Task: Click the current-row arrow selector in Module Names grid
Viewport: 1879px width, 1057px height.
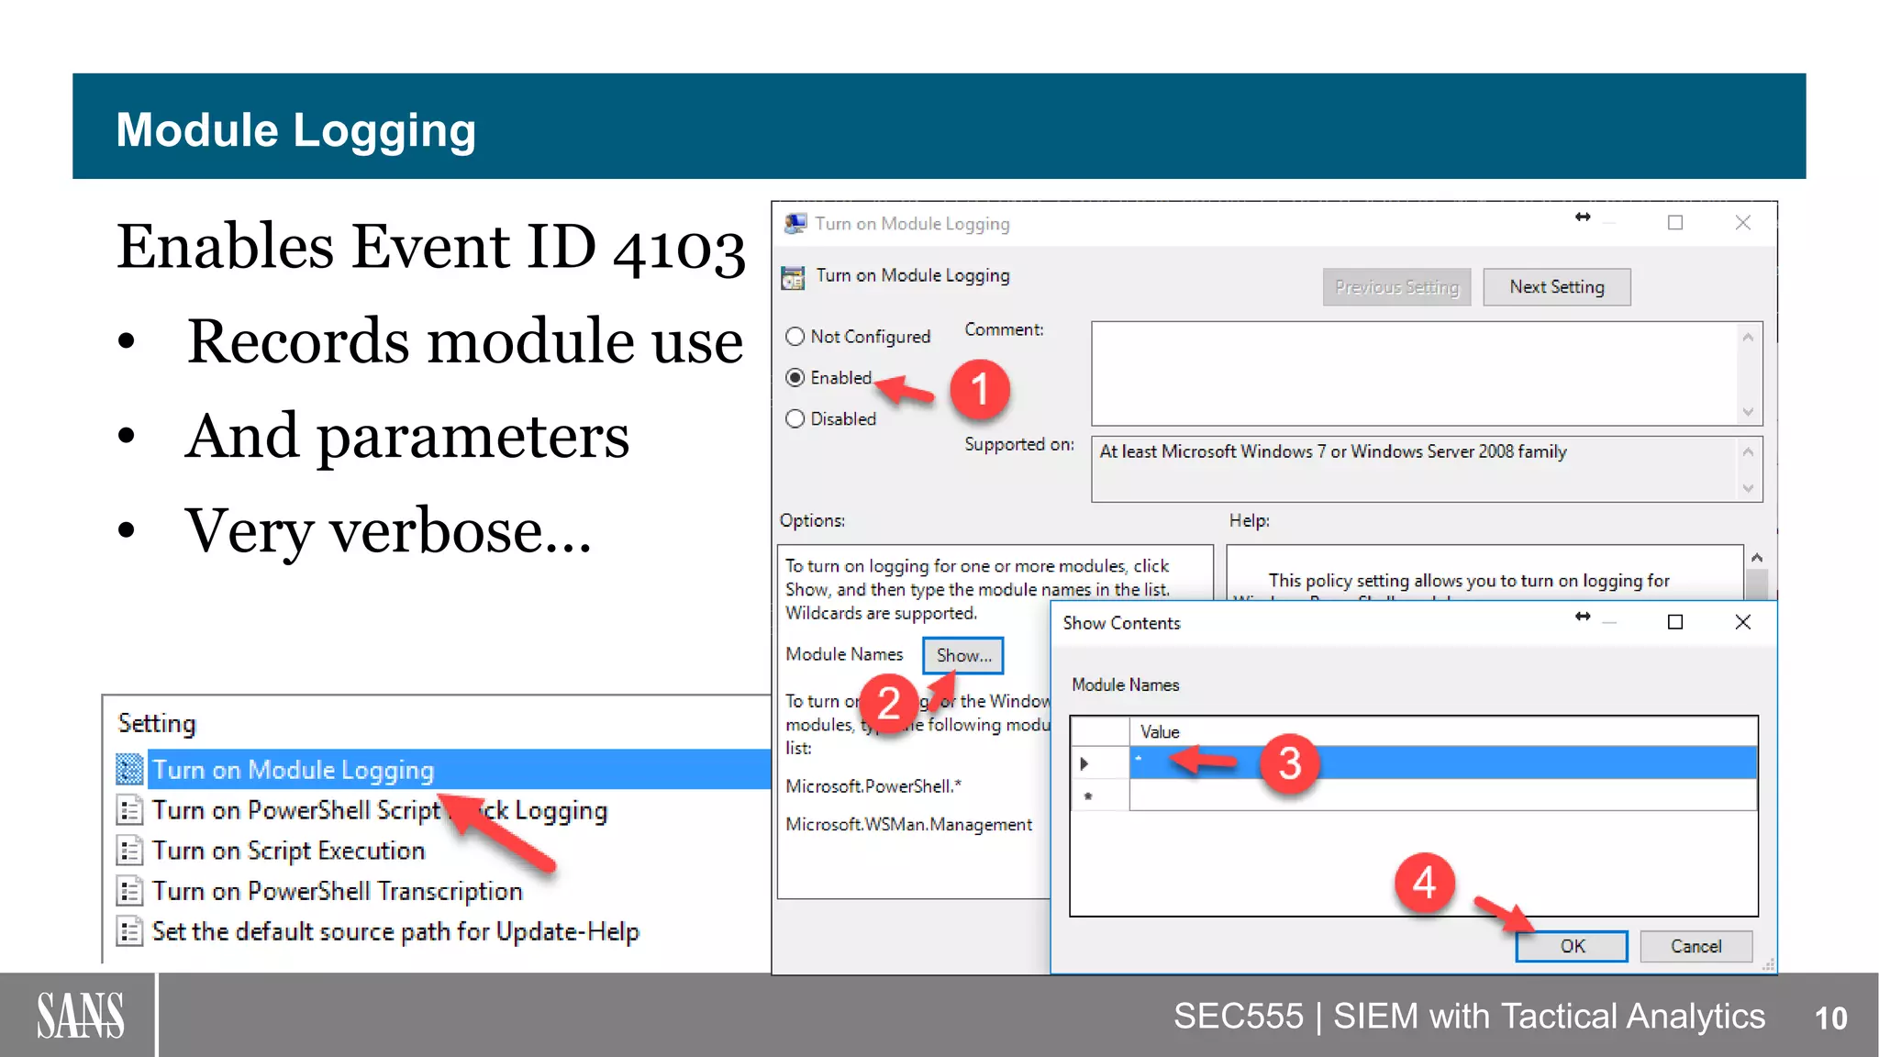Action: tap(1099, 762)
